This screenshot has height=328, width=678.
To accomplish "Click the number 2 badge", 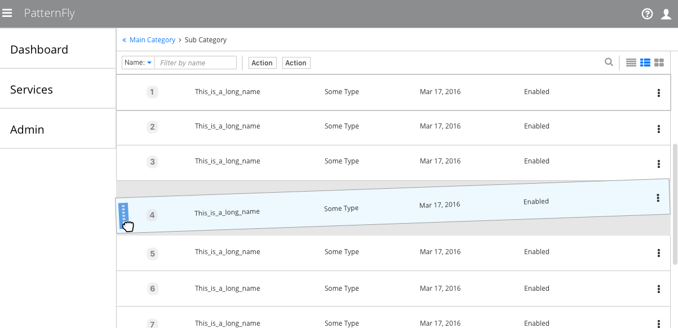I will point(152,127).
